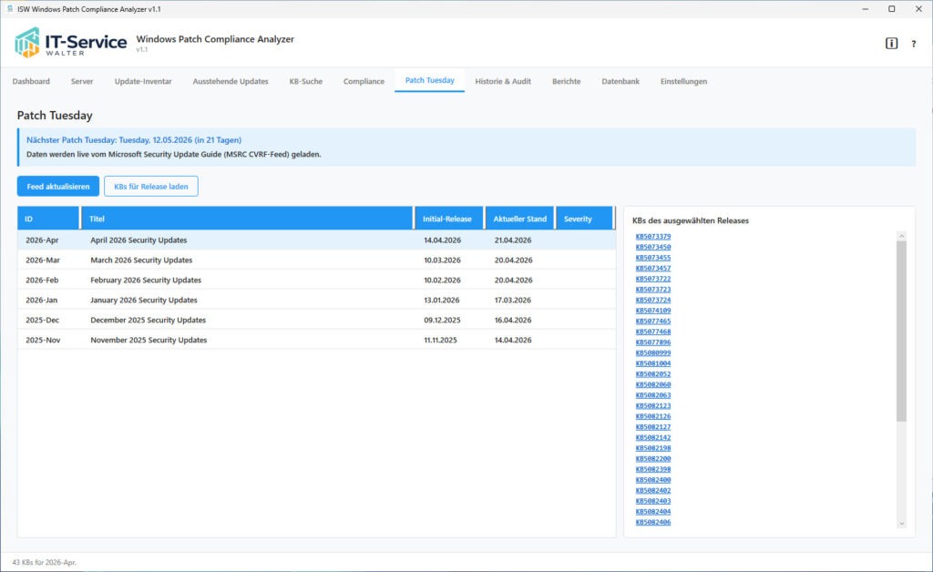
Task: Open the KB5082406 link
Action: click(x=651, y=522)
